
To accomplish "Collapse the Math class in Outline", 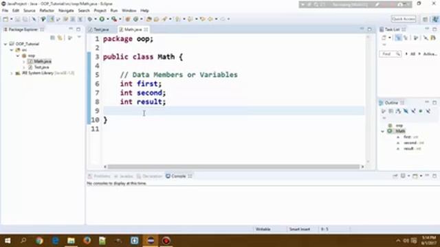I will pyautogui.click(x=383, y=131).
